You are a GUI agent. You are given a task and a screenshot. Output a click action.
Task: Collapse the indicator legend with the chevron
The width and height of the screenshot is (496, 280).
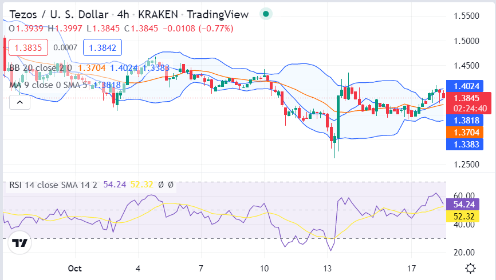[19, 102]
